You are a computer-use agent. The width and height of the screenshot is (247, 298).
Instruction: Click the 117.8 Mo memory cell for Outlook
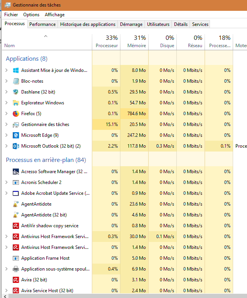[135, 146]
